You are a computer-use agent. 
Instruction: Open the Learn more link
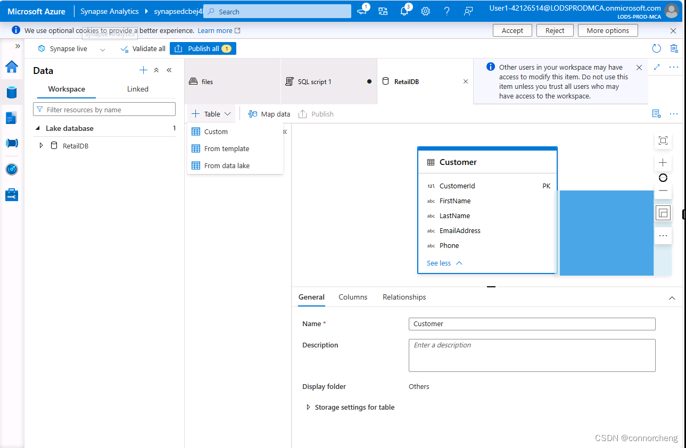[219, 30]
